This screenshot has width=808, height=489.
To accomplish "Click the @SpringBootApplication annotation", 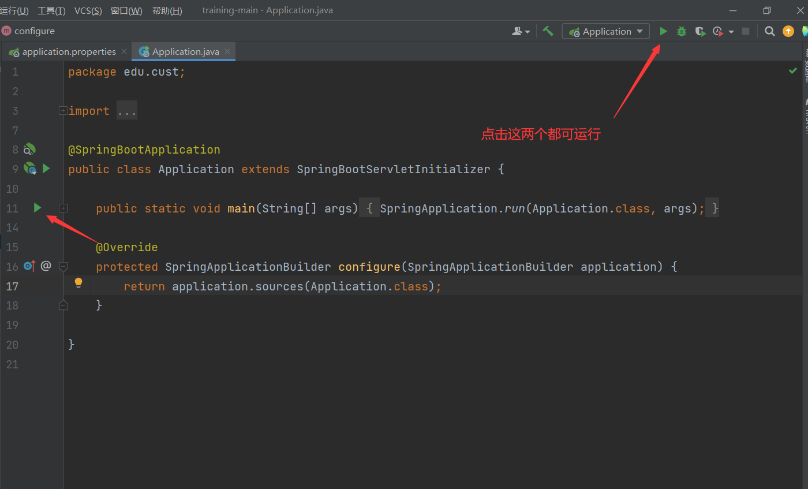I will (x=144, y=150).
